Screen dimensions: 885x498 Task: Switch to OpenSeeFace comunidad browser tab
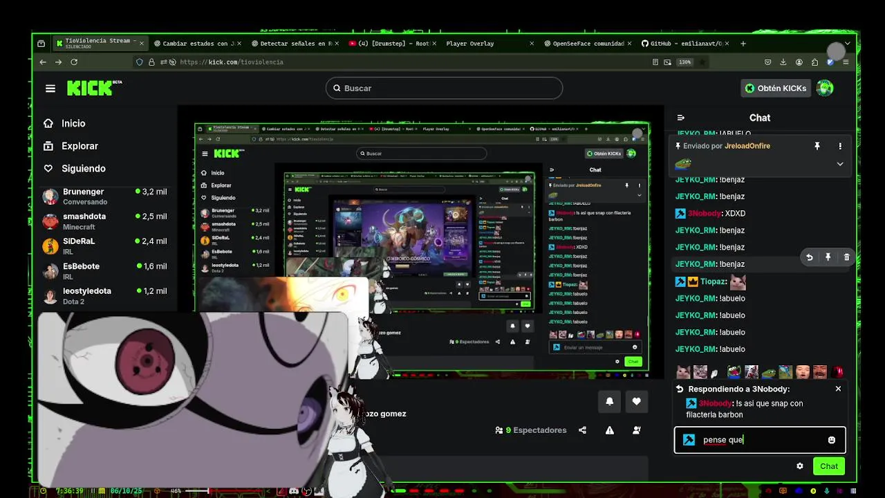pyautogui.click(x=586, y=44)
